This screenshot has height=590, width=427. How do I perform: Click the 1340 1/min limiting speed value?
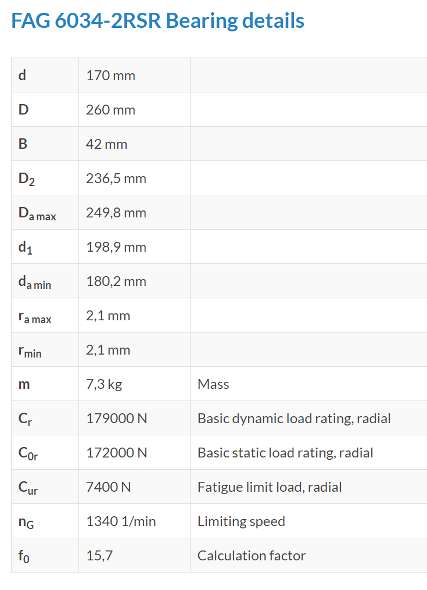pyautogui.click(x=121, y=521)
